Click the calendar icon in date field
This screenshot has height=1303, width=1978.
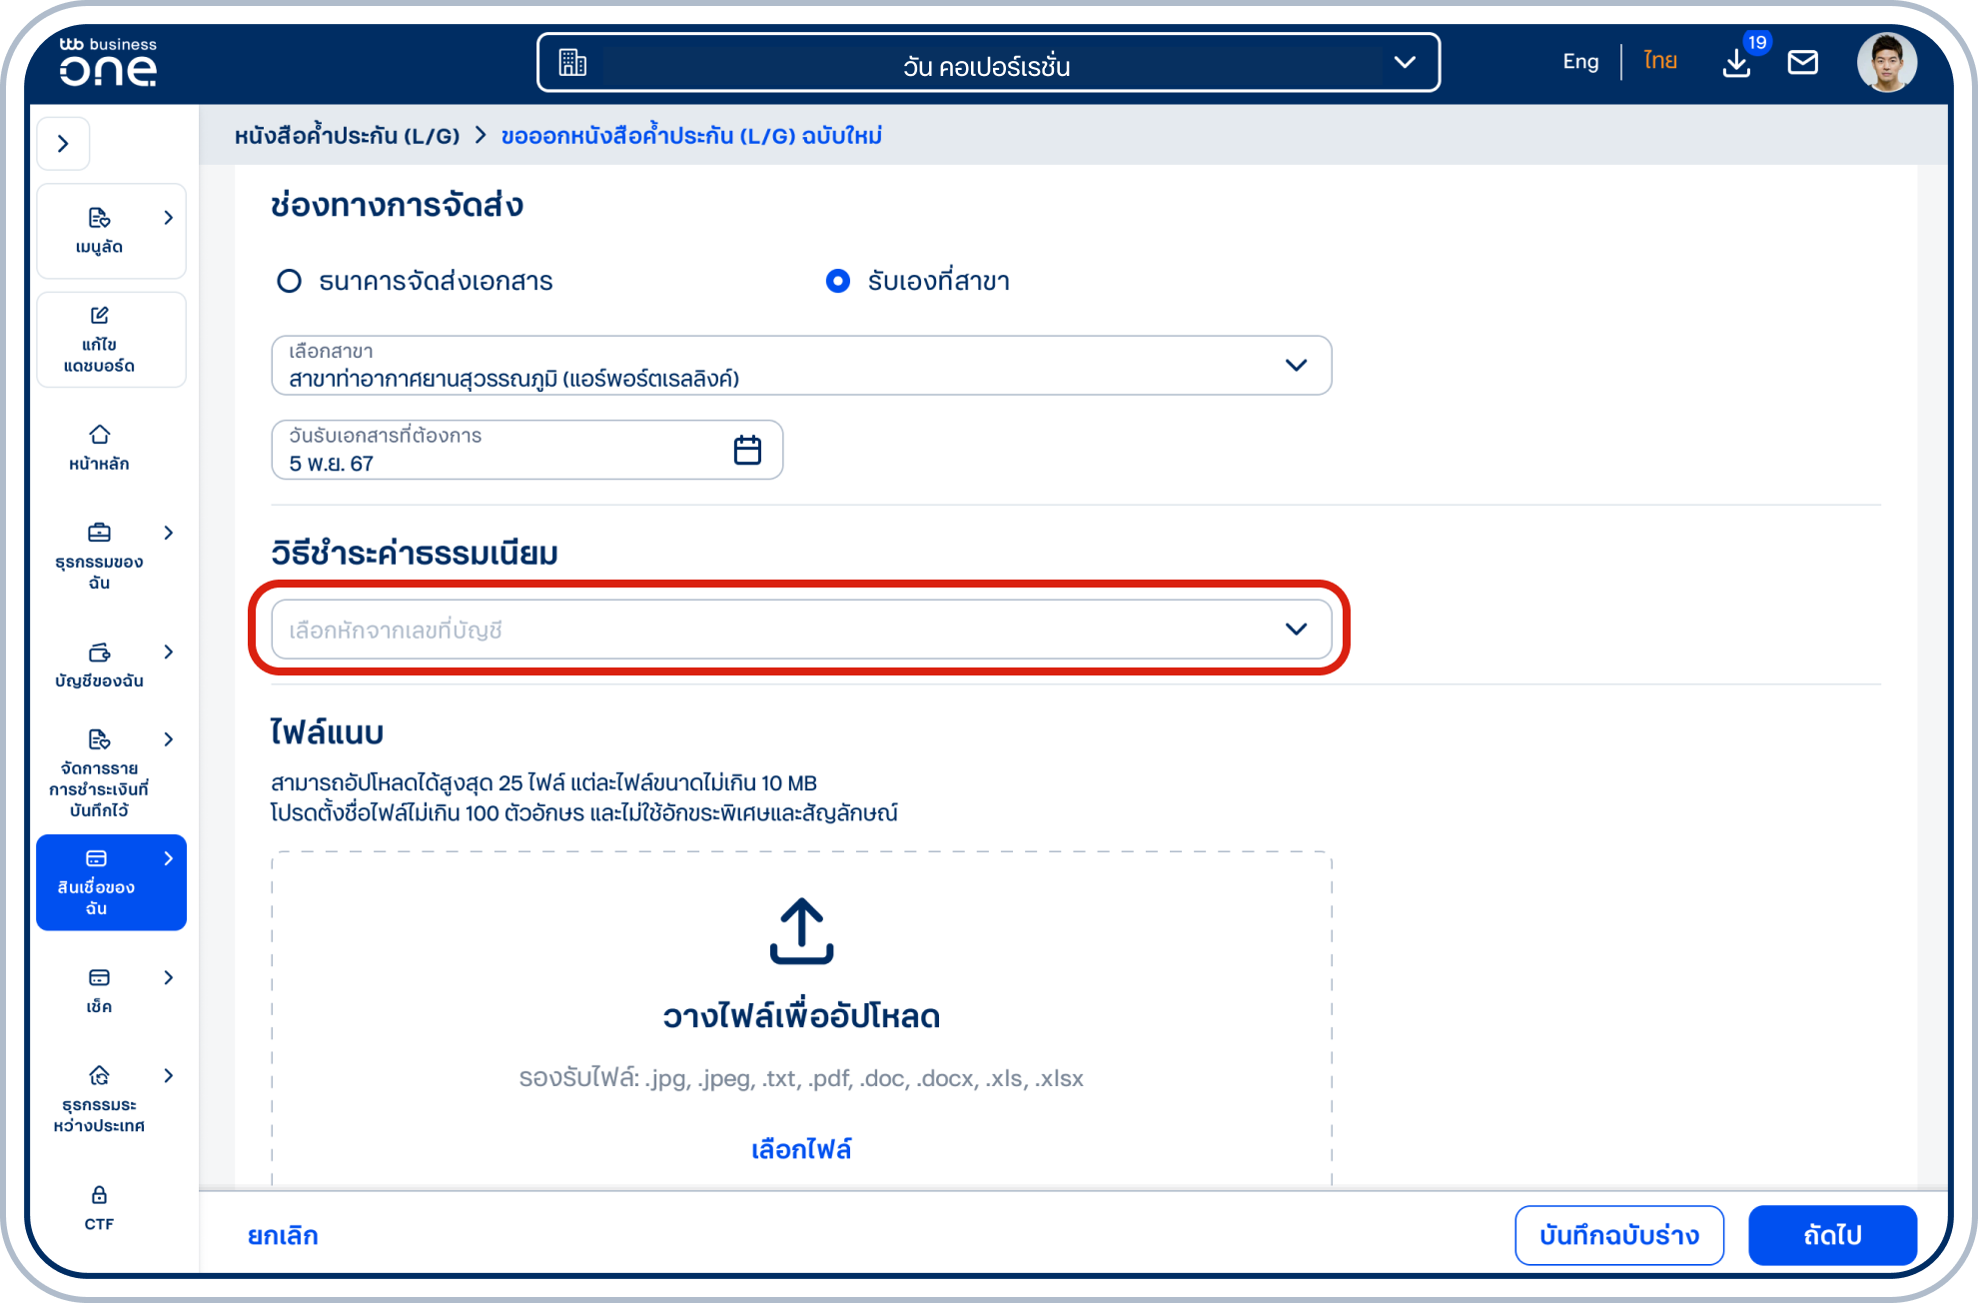click(747, 450)
